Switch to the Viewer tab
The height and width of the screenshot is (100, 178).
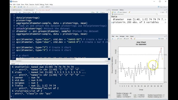132,36
